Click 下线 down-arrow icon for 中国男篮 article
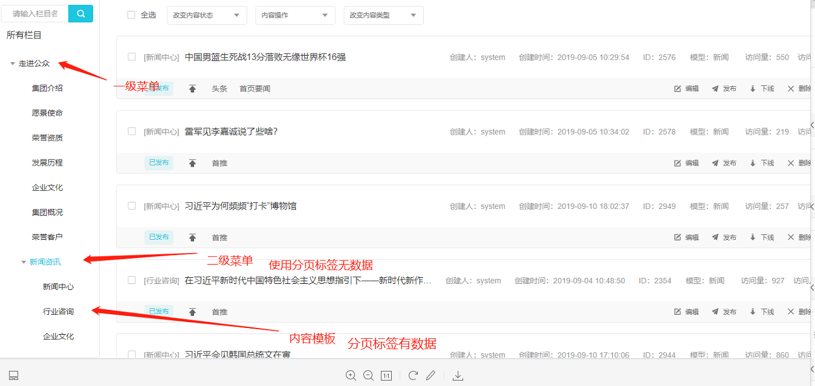Image resolution: width=815 pixels, height=386 pixels. (753, 89)
